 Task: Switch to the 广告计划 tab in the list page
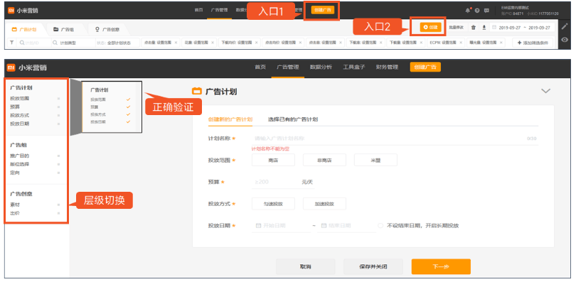(x=24, y=29)
